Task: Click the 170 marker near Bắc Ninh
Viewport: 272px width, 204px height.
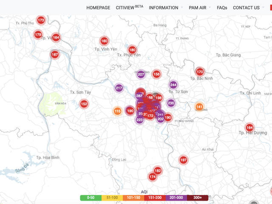Action: (x=200, y=72)
